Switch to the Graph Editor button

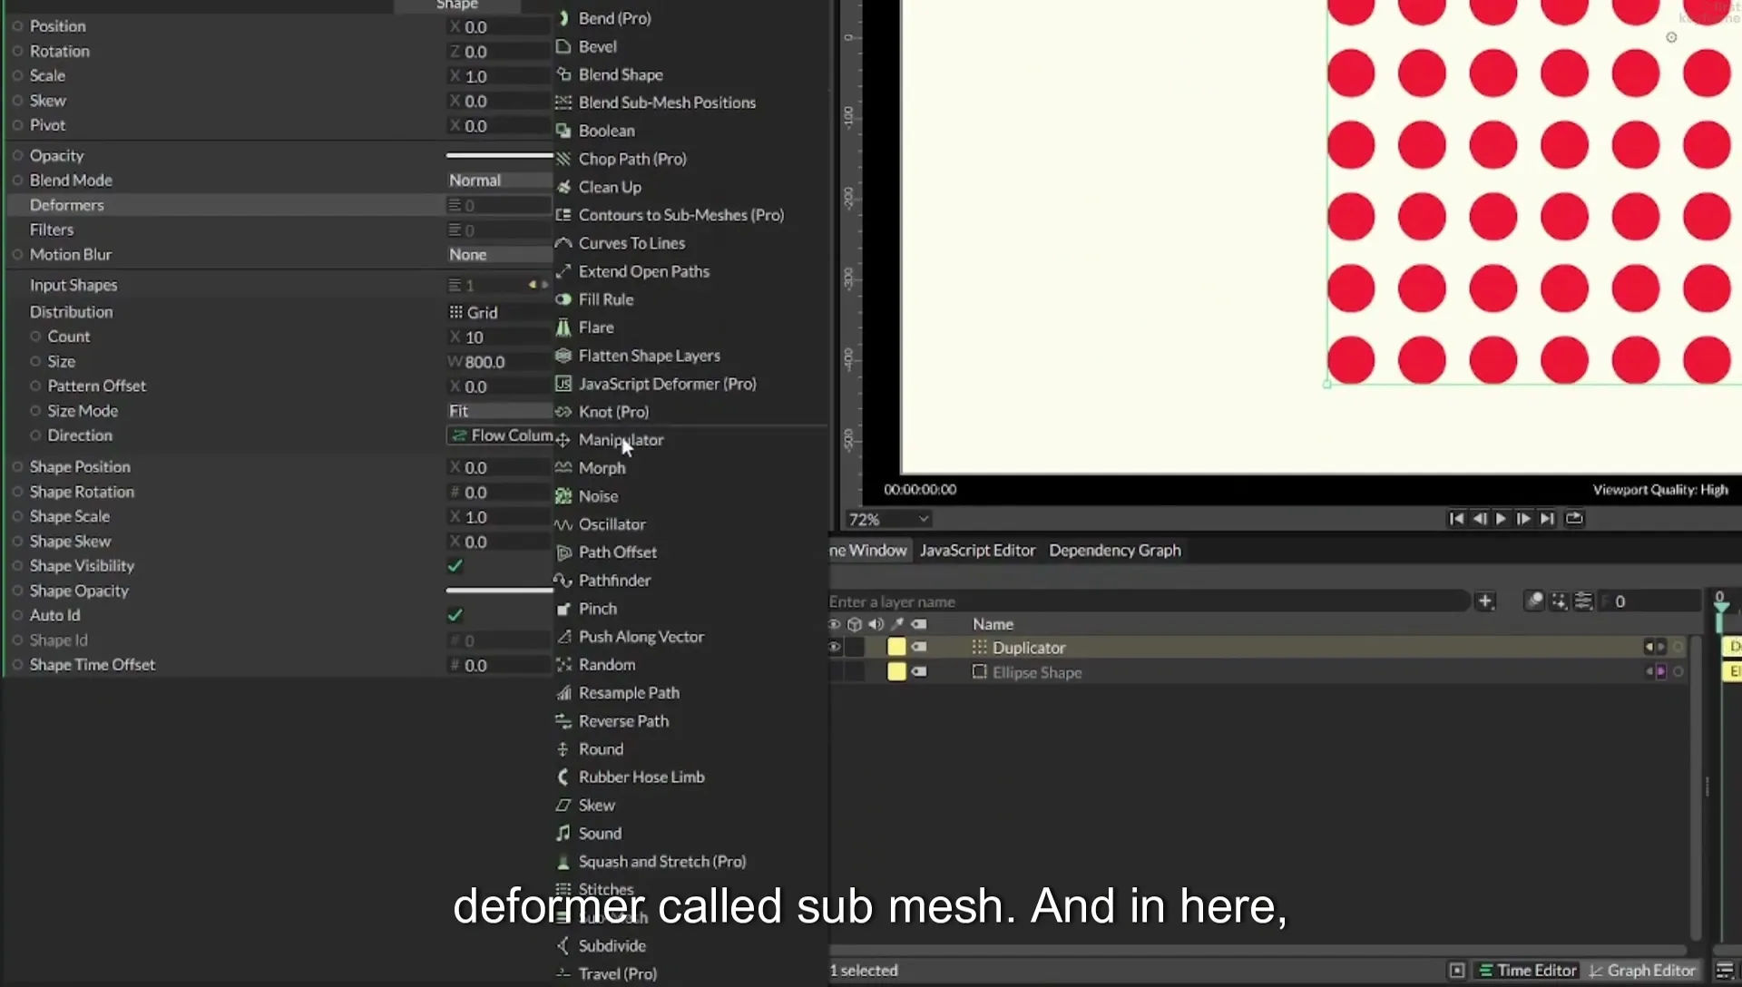tap(1642, 971)
